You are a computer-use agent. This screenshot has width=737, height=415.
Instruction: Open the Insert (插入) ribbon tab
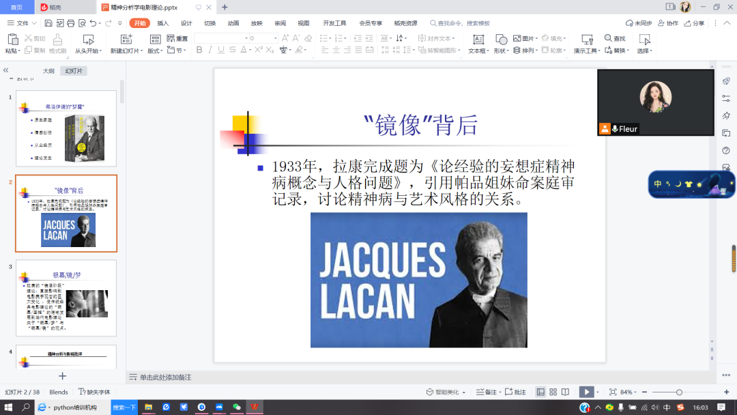tap(163, 23)
